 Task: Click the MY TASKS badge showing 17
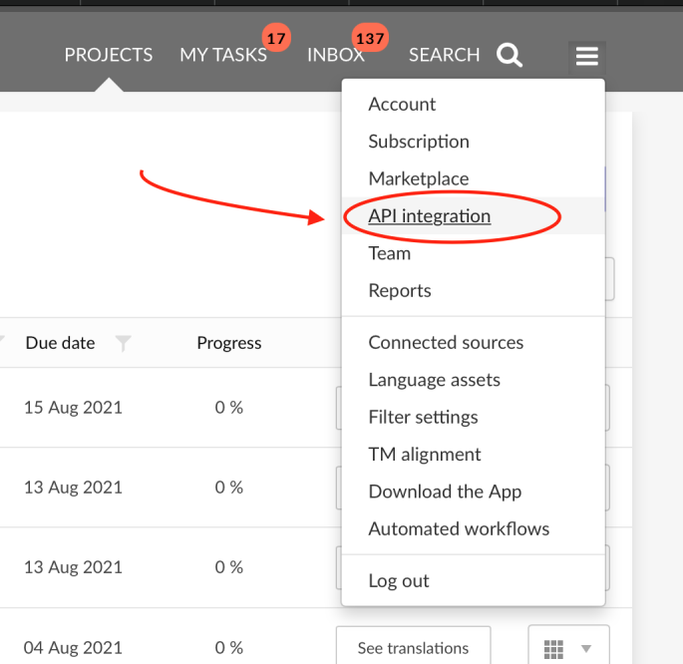pos(276,38)
